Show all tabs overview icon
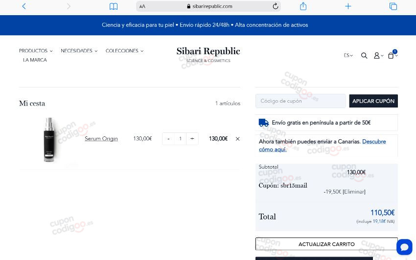 [x=393, y=6]
